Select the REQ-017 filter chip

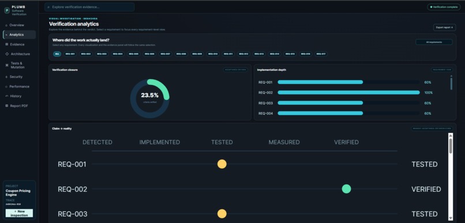[x=321, y=54]
